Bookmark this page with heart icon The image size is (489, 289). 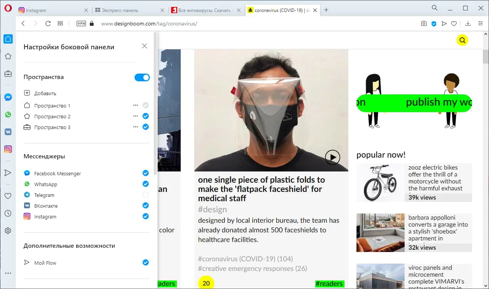point(454,24)
